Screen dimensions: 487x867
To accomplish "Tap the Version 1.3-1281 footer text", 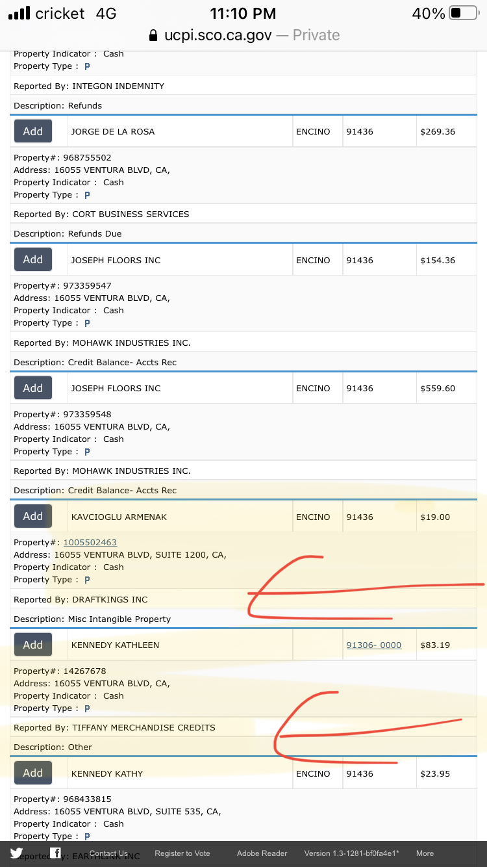I will (352, 853).
